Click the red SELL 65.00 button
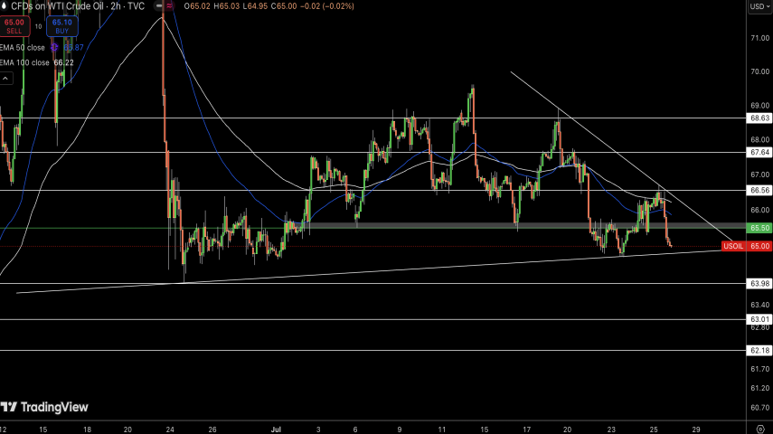This screenshot has width=773, height=434. point(14,25)
